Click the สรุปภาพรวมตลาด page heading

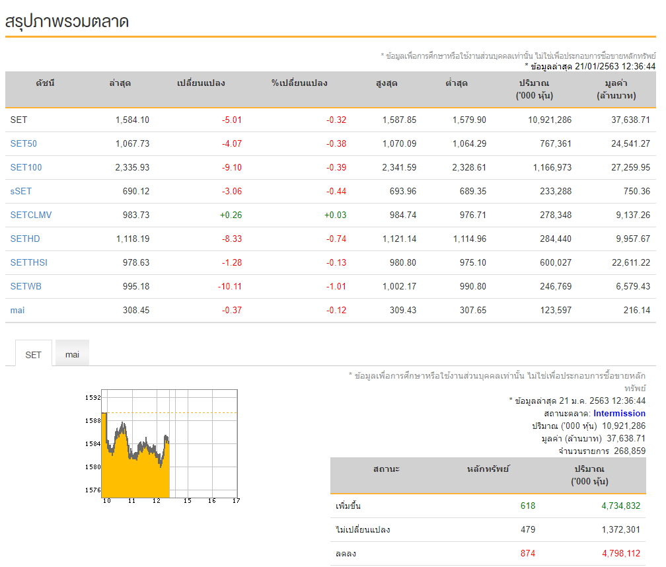(x=67, y=20)
